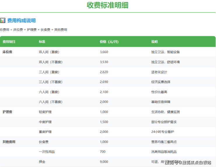Image resolution: width=216 pixels, height=167 pixels.
Task: Click the 收费标准明细 page title
Action: tap(107, 5)
